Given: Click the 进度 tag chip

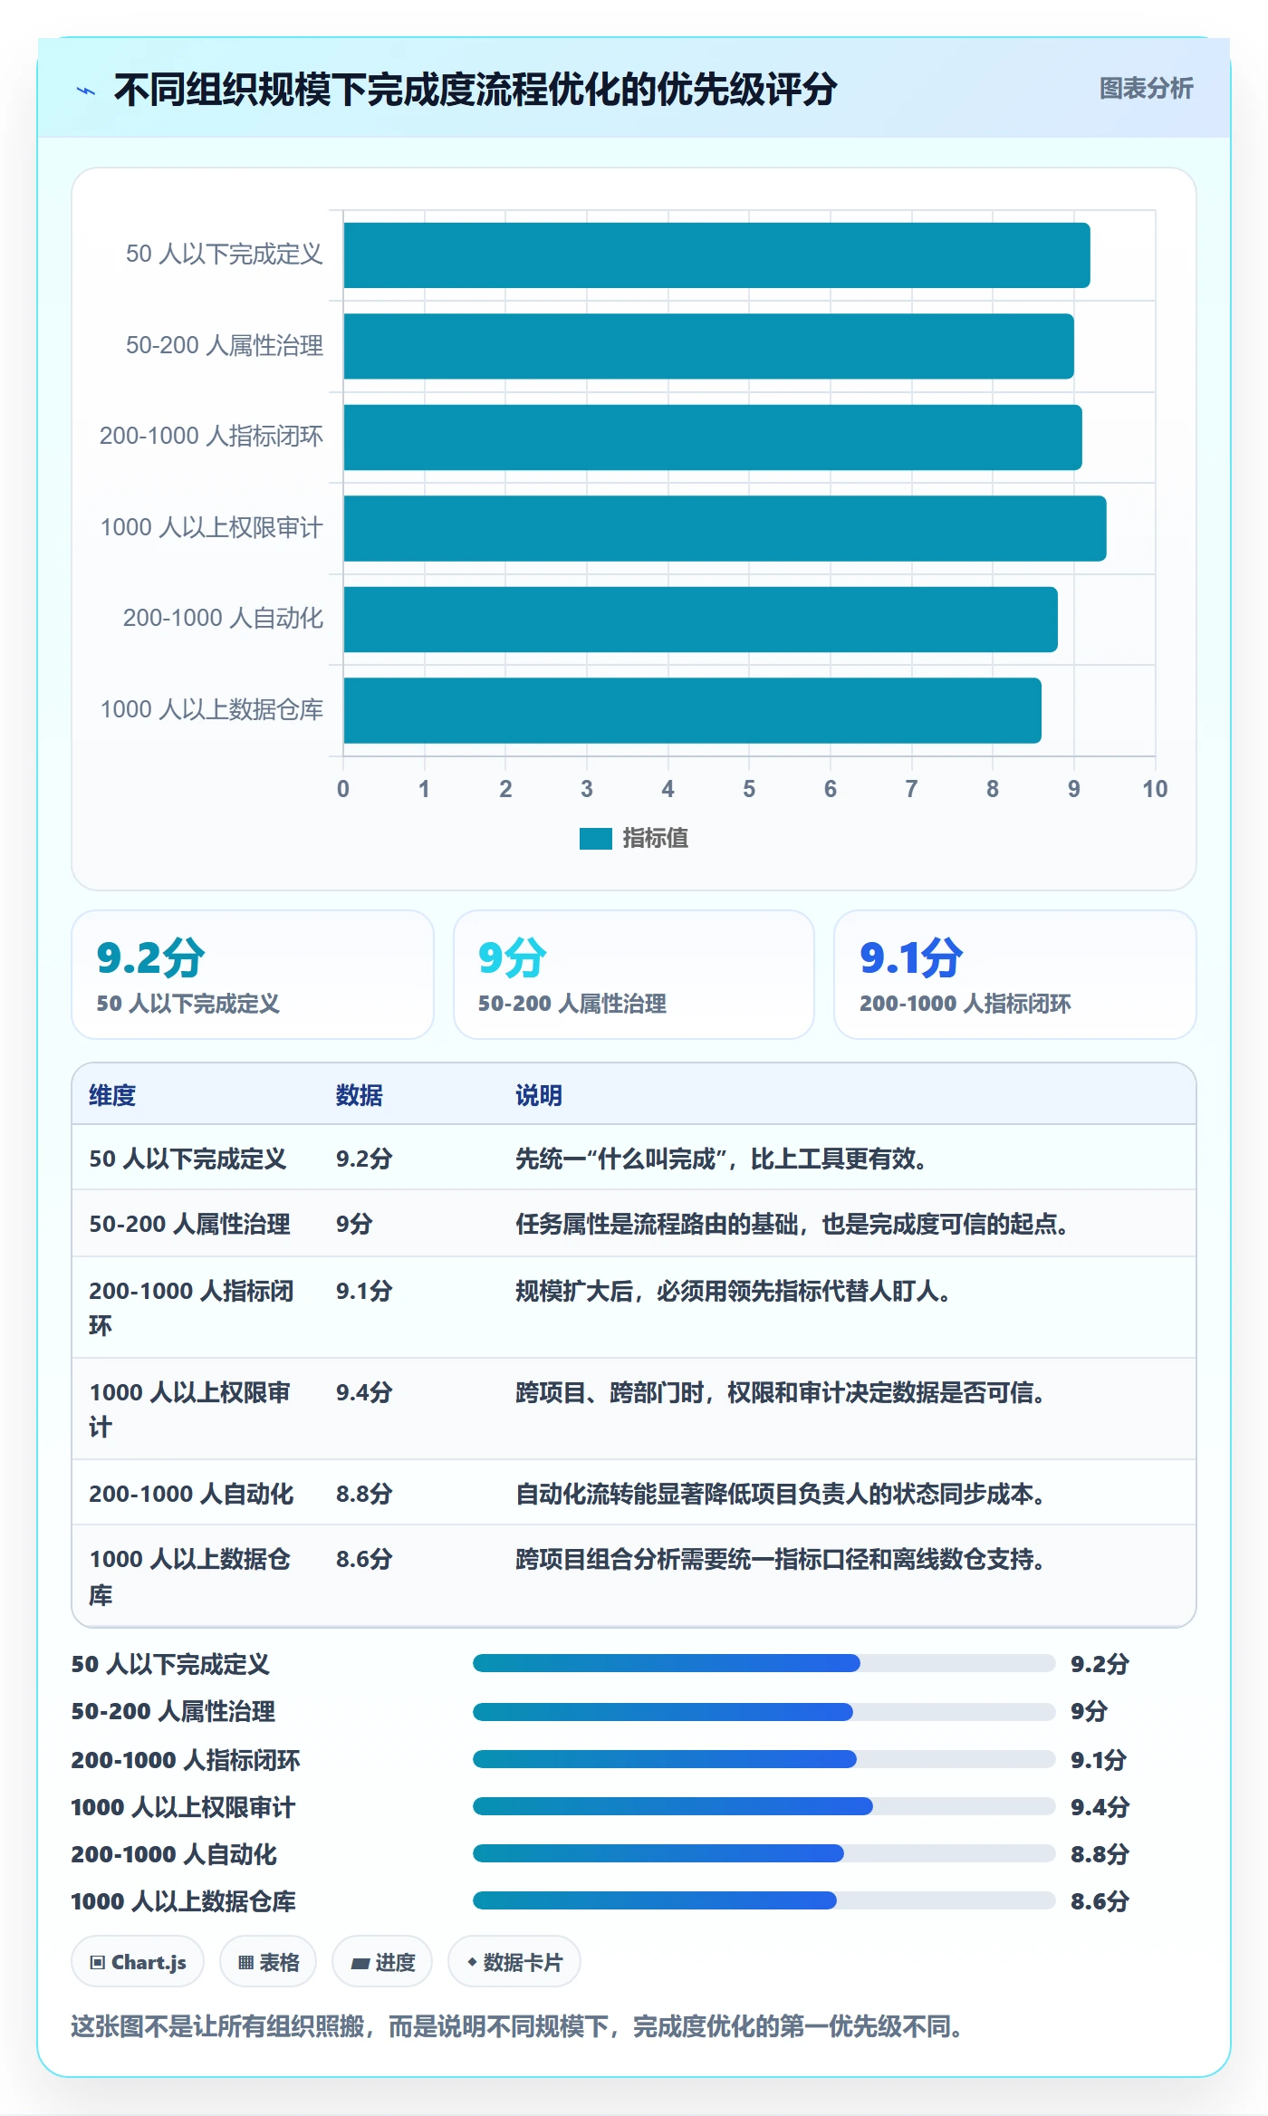Looking at the screenshot, I should pyautogui.click(x=382, y=1962).
